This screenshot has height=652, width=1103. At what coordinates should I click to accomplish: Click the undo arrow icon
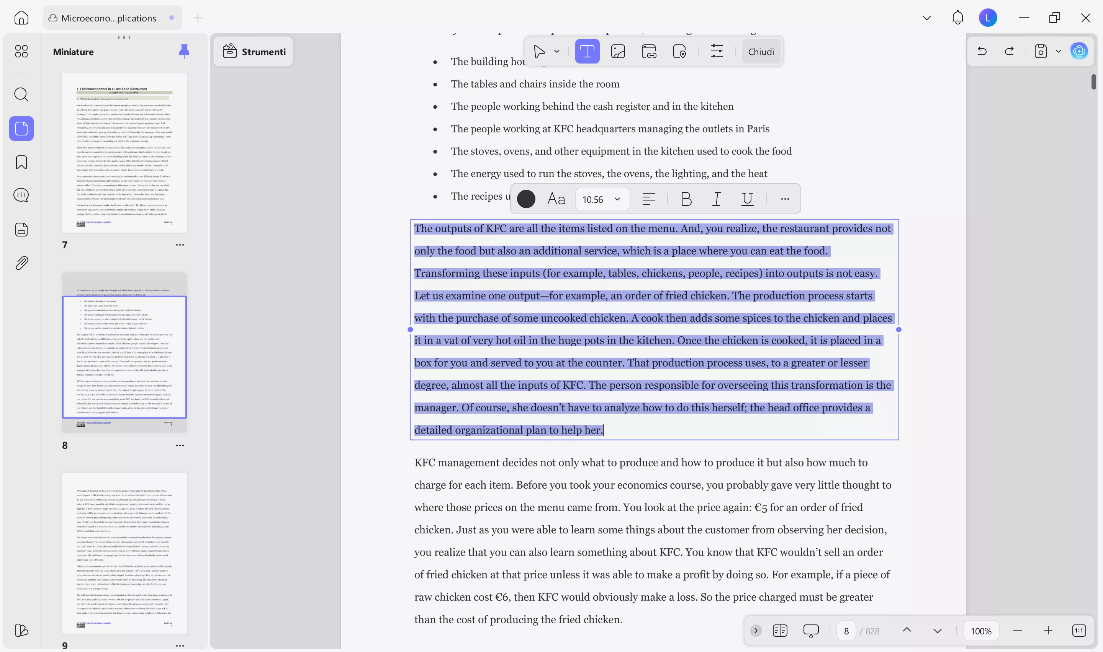coord(982,51)
